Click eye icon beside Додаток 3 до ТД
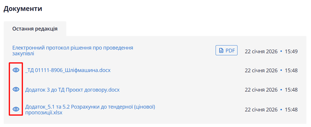 [x=16, y=90]
